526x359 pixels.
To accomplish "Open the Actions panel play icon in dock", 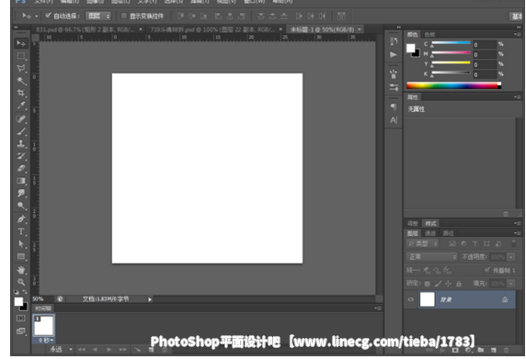I will point(394,54).
